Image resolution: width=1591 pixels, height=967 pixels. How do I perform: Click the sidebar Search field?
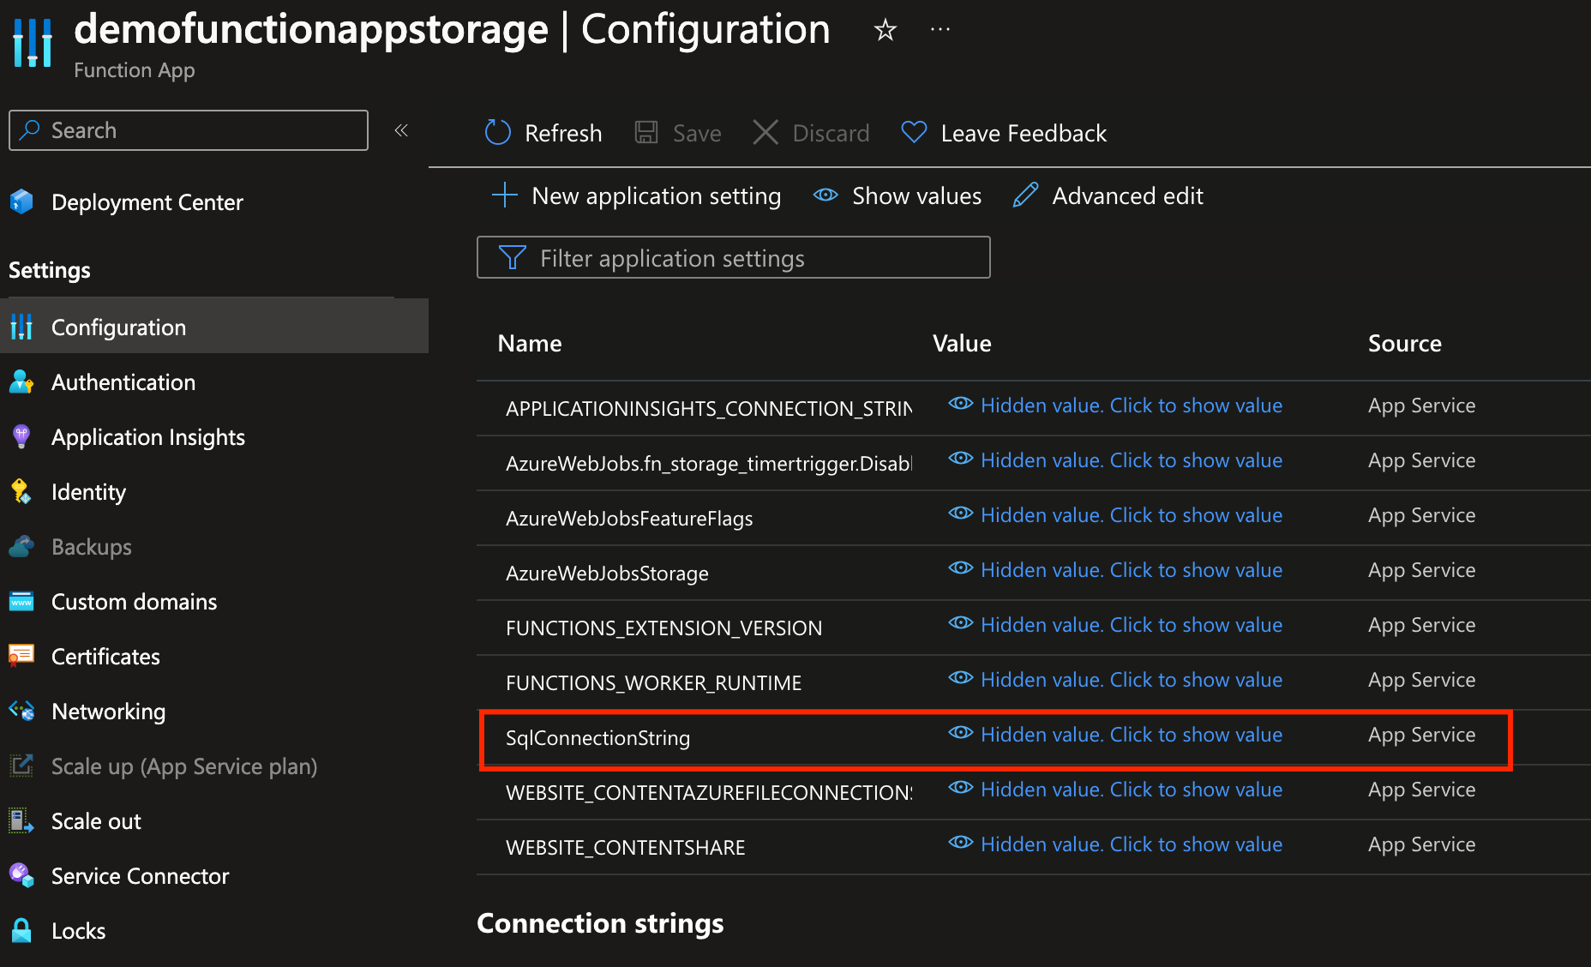189,130
